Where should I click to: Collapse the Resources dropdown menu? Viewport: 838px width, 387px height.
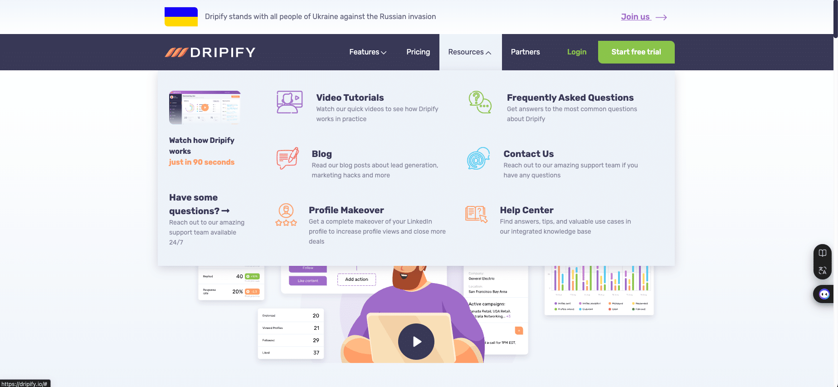point(470,52)
